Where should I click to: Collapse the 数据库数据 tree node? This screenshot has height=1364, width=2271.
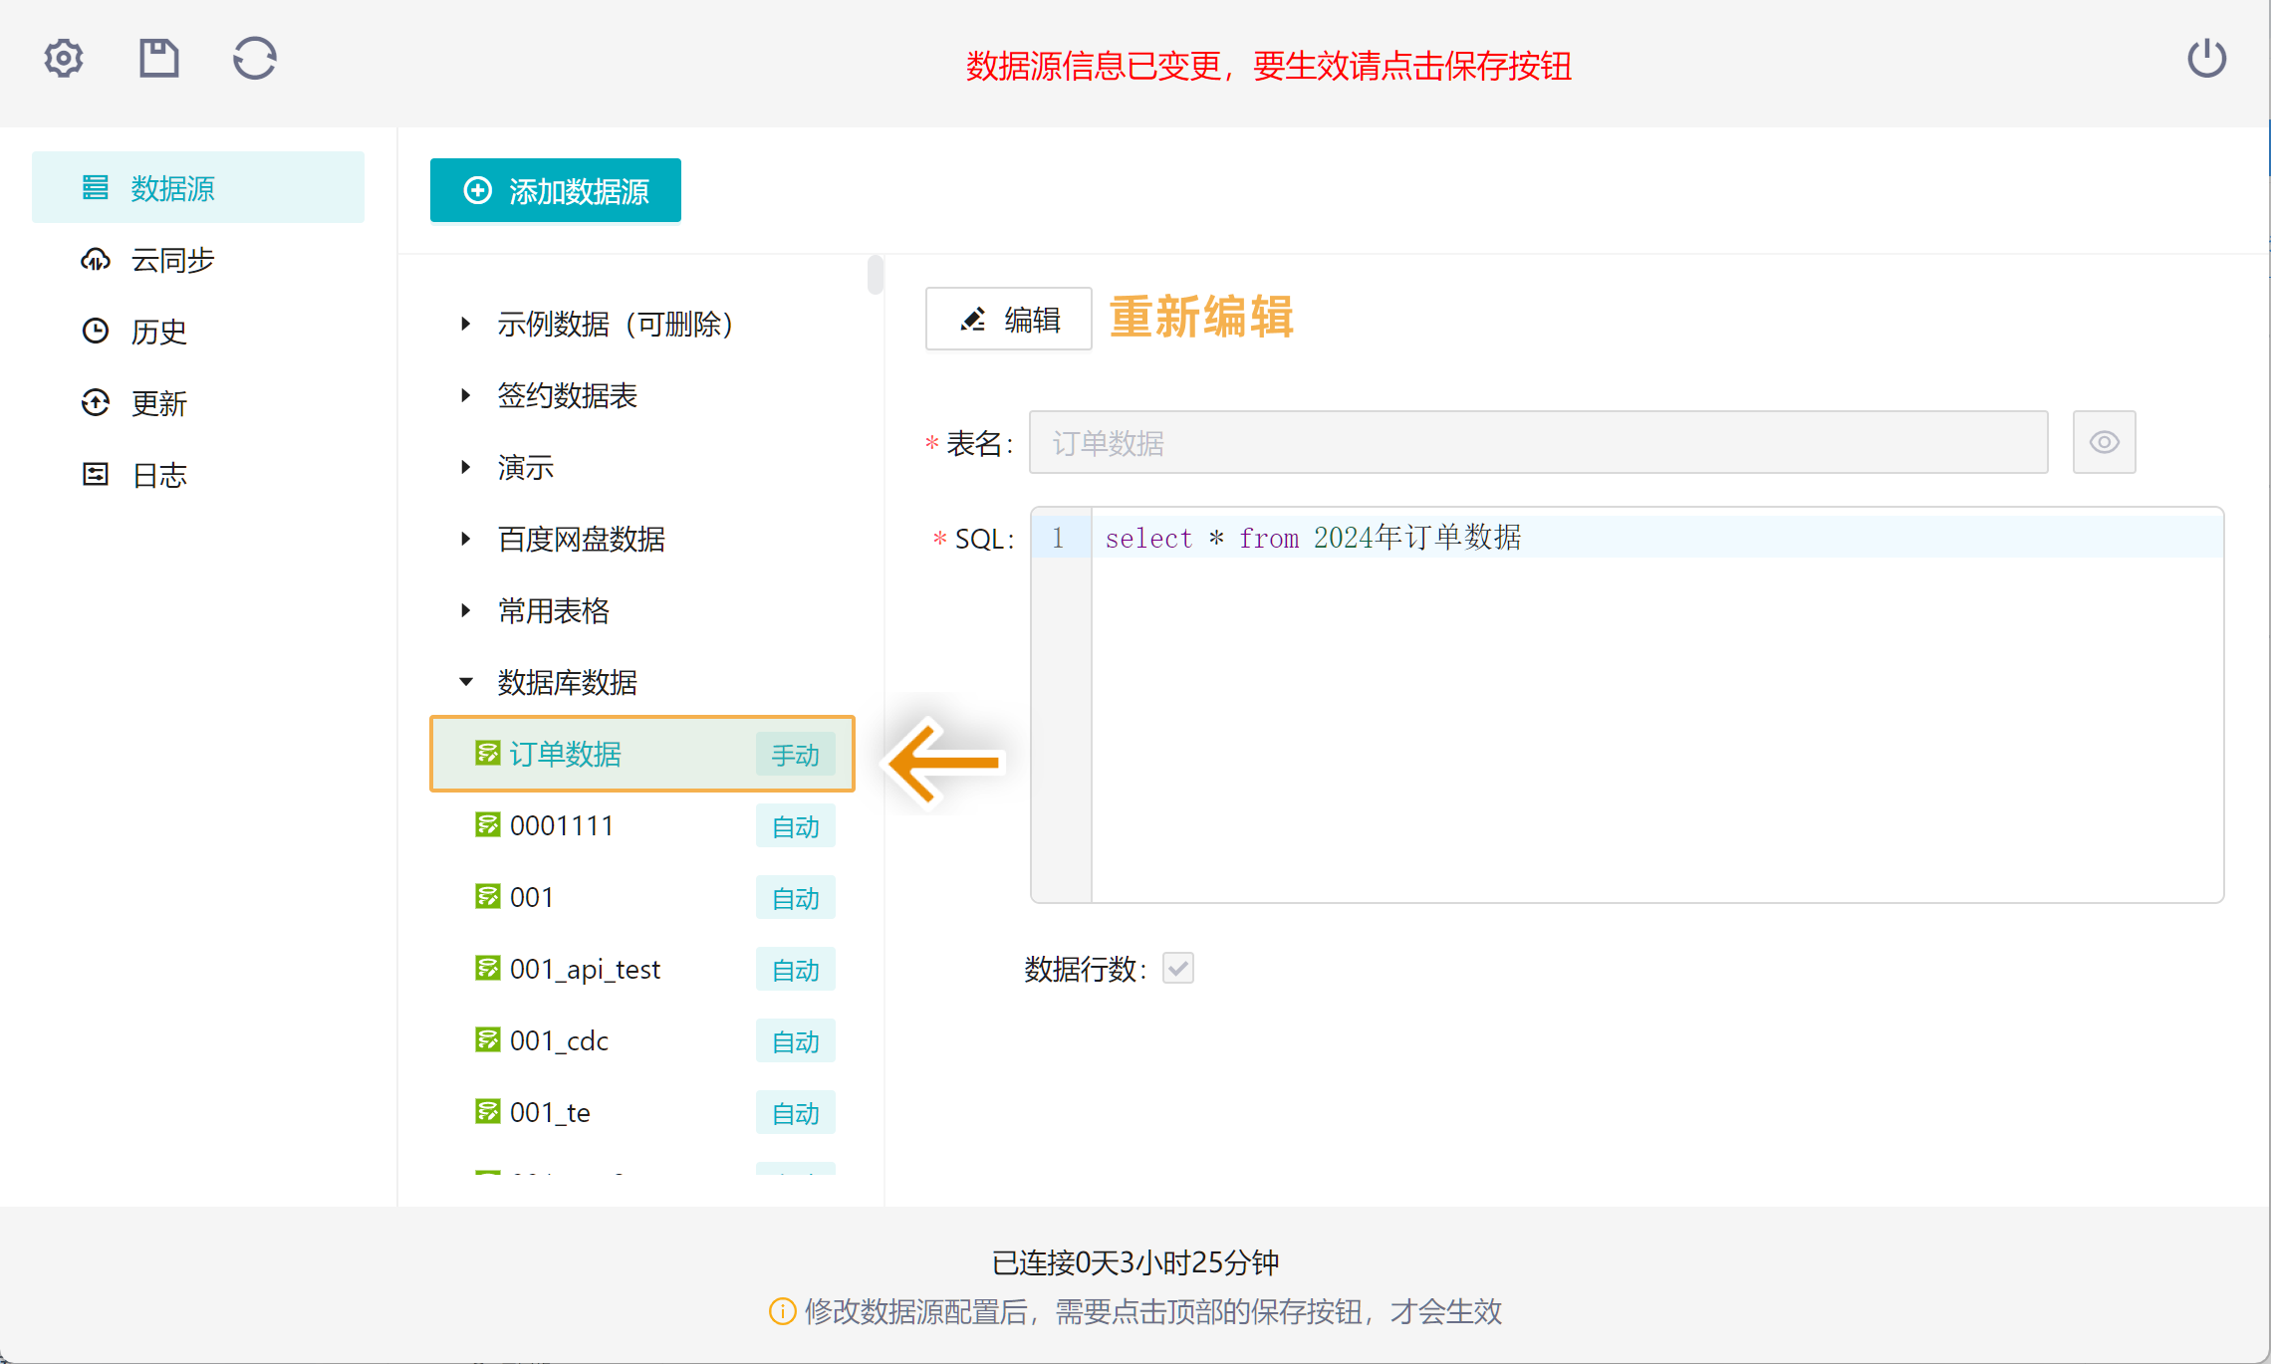tap(465, 682)
